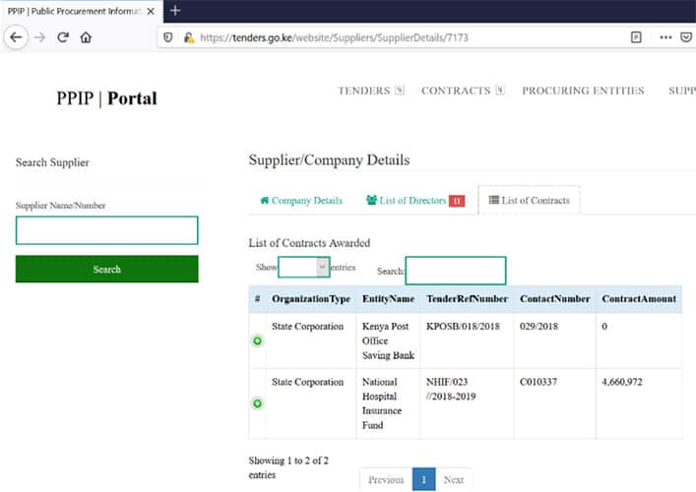Open the CONTRACTS navigation menu

(x=462, y=91)
